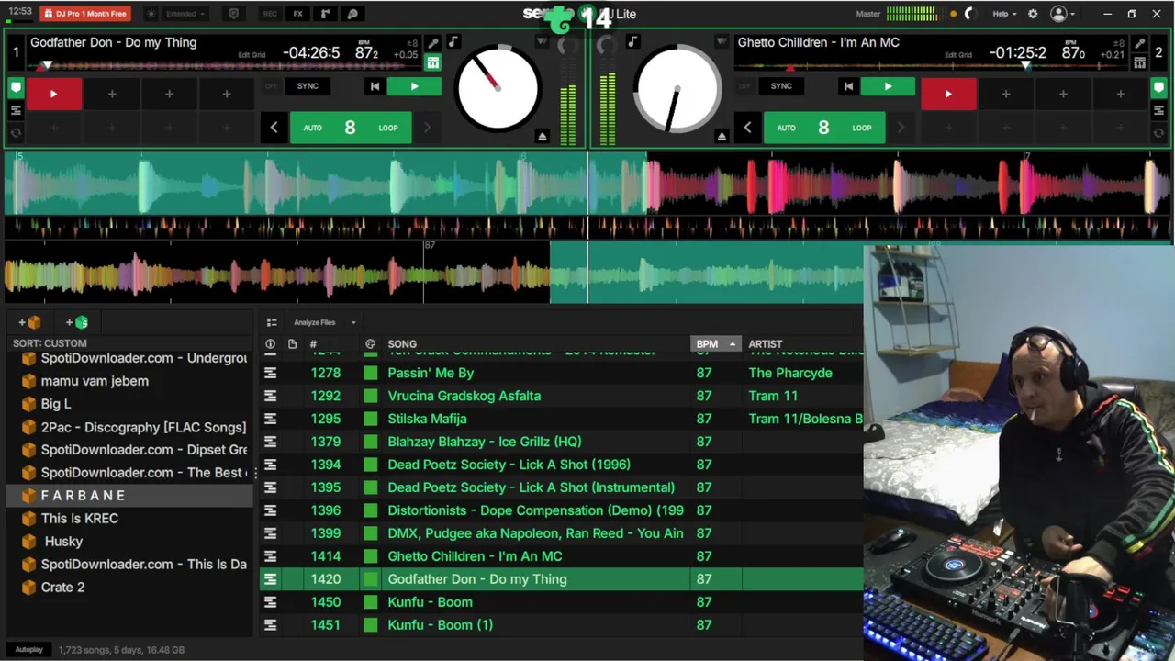Add a new crate
This screenshot has height=661, width=1175.
pos(28,322)
